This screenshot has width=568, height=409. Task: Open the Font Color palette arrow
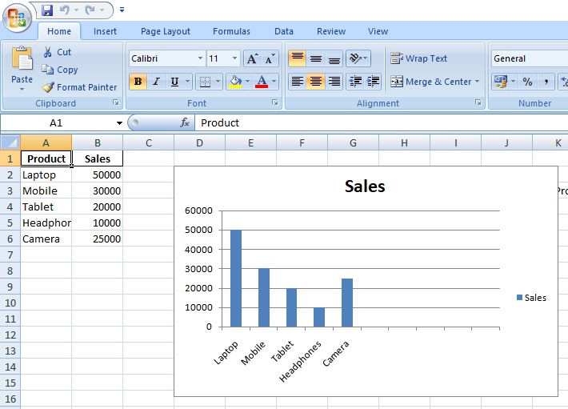274,82
